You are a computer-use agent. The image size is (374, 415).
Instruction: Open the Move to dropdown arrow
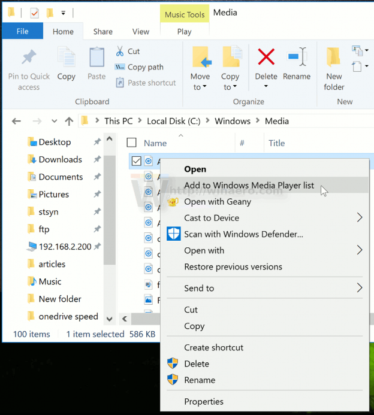pyautogui.click(x=204, y=86)
